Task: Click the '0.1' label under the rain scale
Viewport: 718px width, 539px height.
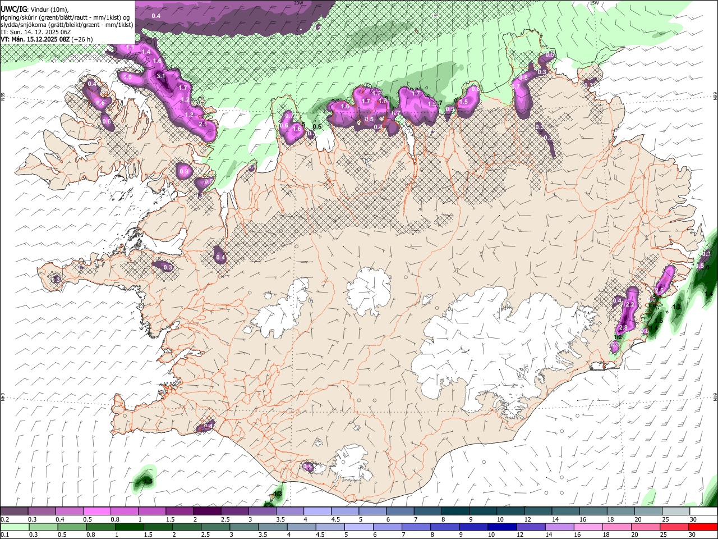Action: coord(4,535)
